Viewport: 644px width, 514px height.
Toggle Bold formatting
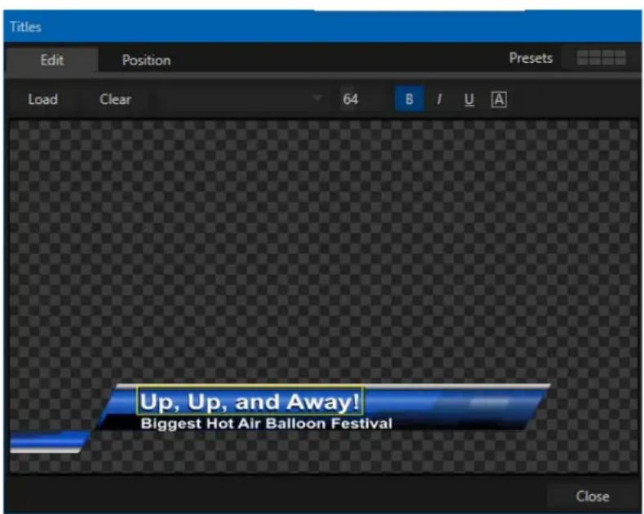pyautogui.click(x=409, y=99)
